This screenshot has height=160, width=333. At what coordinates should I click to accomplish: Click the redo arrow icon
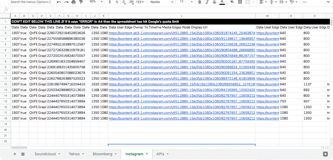66,2
